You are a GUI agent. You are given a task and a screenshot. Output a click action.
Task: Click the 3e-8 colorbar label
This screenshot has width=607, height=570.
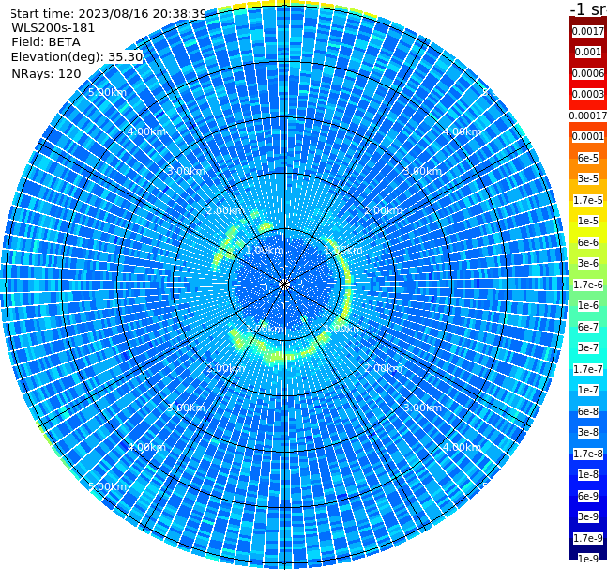coord(588,432)
